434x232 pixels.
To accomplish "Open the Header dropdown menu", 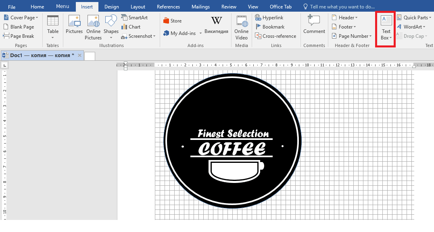I will click(346, 17).
